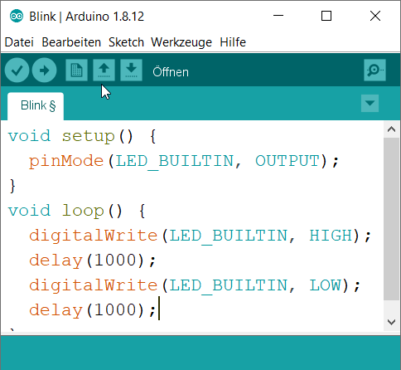Screen dimensions: 401x370
Task: Click the vertical scrollbar thumb
Action: coord(391,218)
